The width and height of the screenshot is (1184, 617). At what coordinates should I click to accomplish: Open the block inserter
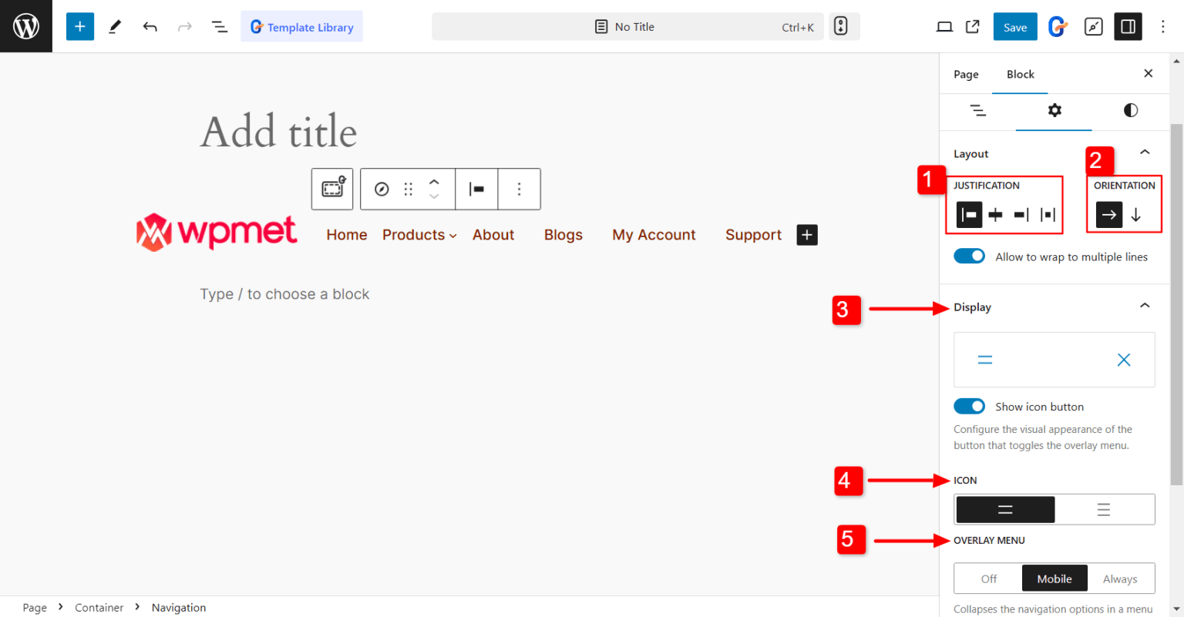click(79, 25)
